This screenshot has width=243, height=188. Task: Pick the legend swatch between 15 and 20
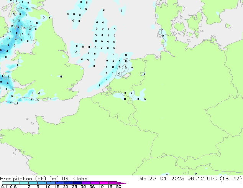(x=60, y=183)
